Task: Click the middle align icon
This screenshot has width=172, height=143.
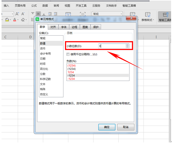Action: coord(38,14)
